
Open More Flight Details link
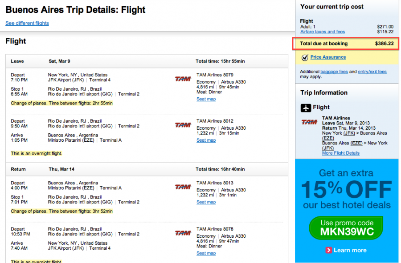click(341, 153)
